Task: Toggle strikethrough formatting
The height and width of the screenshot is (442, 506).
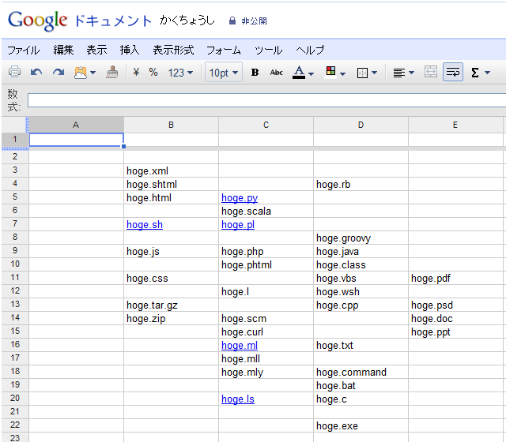Action: point(276,73)
